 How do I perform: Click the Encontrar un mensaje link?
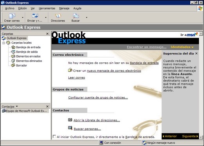[x=147, y=47]
